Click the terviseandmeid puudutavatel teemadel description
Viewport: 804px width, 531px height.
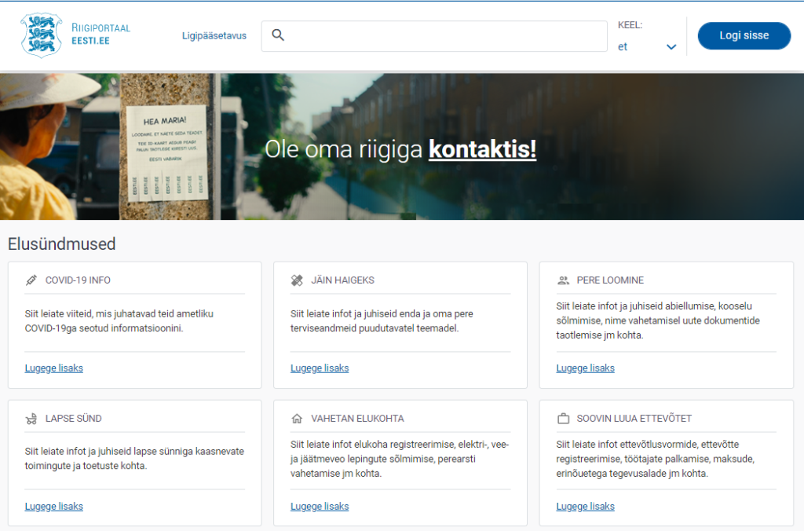tap(382, 320)
